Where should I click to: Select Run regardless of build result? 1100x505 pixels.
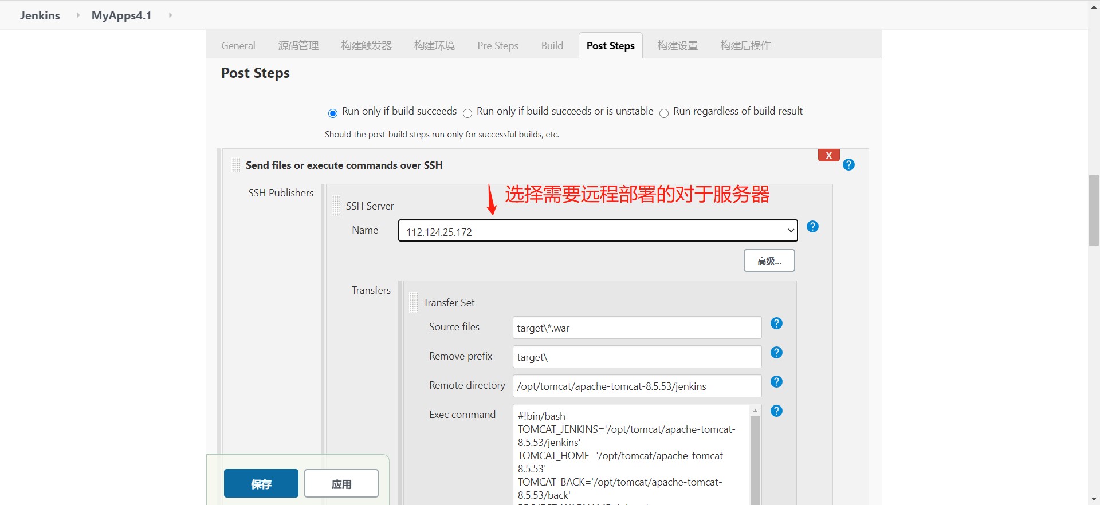pos(664,113)
